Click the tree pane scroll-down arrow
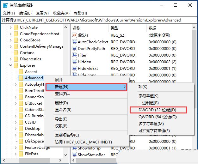The width and height of the screenshot is (198, 164). click(x=66, y=155)
